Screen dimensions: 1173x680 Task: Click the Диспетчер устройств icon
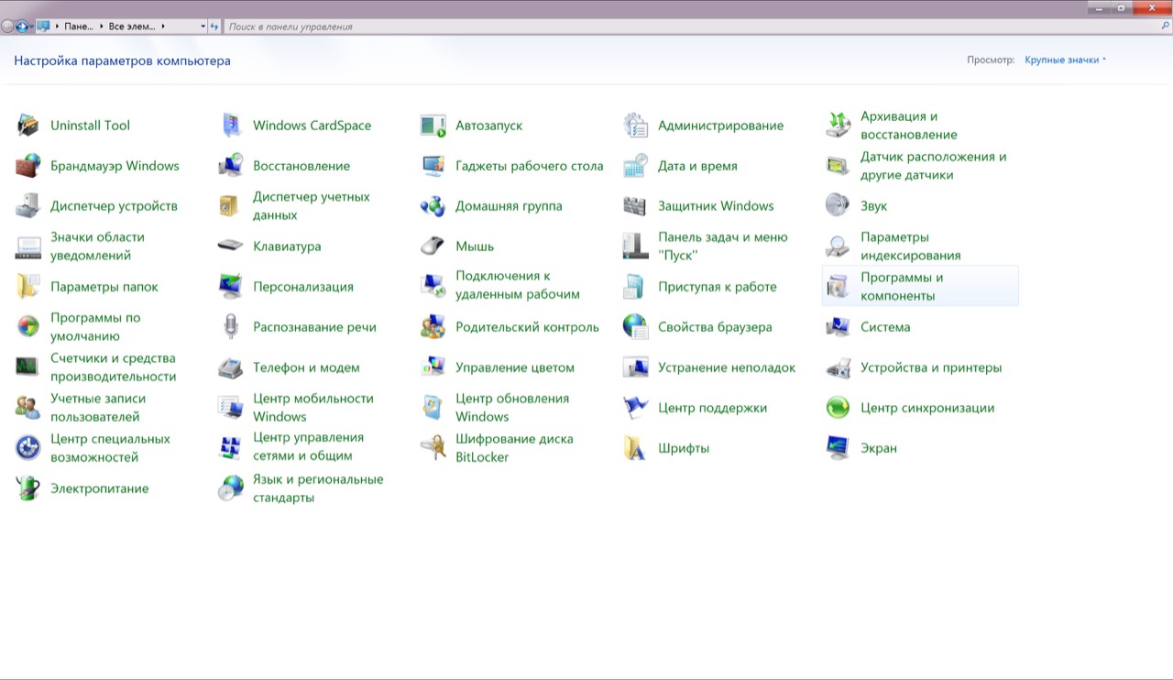pos(28,206)
